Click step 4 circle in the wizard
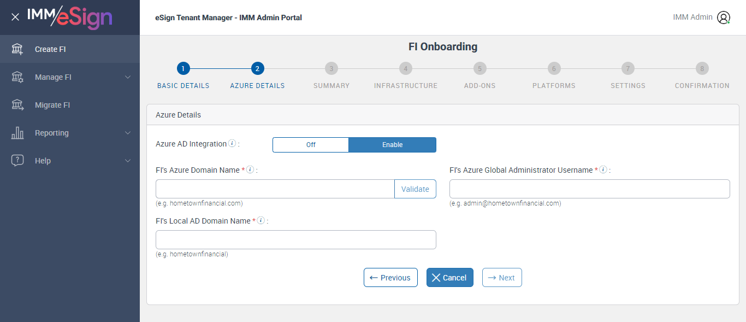This screenshot has height=322, width=746. [406, 68]
